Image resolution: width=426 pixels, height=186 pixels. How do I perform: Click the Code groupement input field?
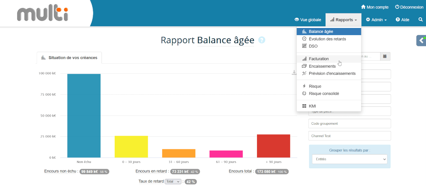coord(349,124)
